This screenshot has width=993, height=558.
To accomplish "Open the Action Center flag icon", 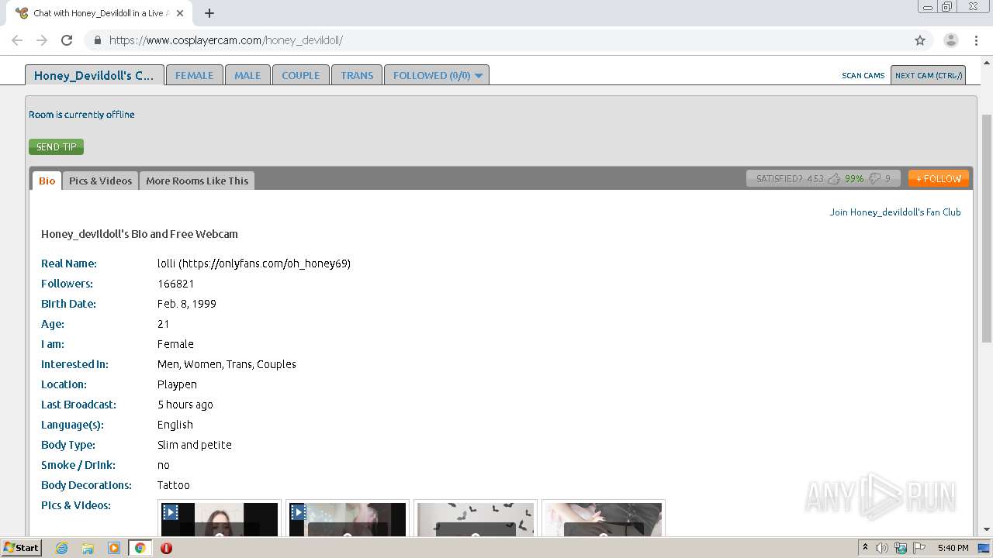I will click(919, 548).
